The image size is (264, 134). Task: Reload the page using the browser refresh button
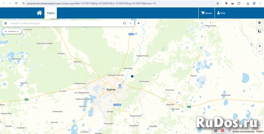tap(16, 3)
